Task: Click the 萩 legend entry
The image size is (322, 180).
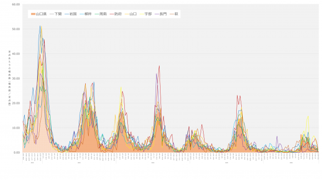Action: (174, 14)
